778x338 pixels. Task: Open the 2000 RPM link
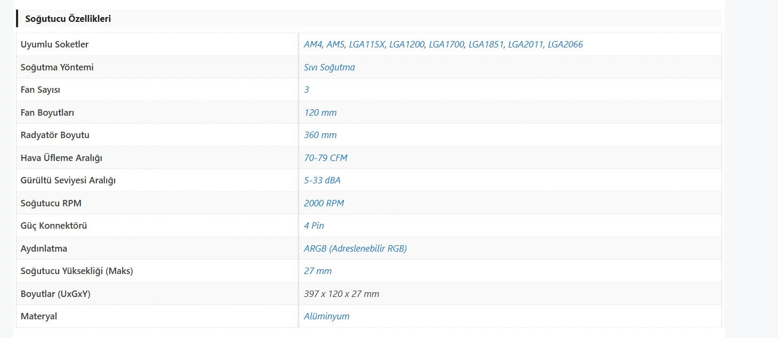(324, 203)
